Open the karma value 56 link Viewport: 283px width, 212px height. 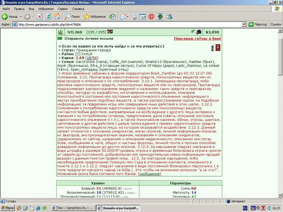95,58
